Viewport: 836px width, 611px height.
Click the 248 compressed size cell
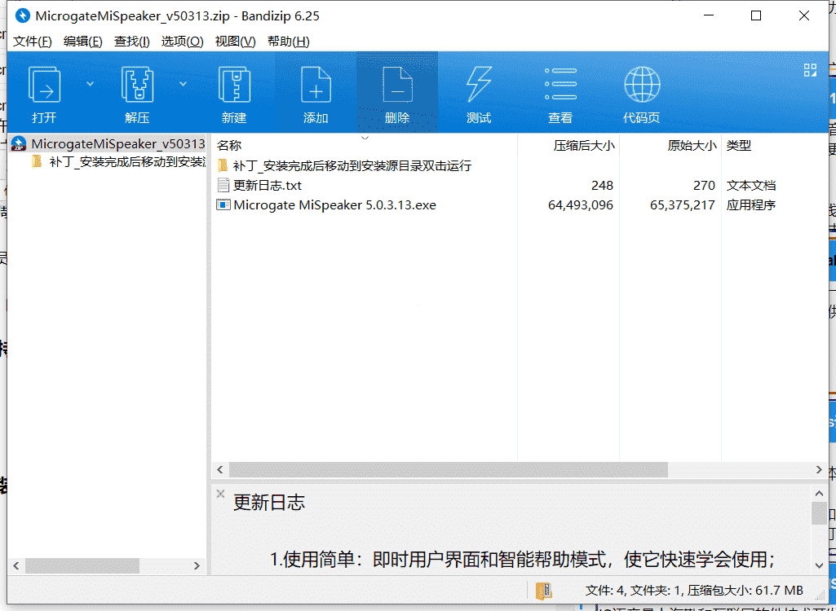602,186
